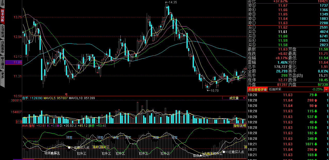Open the 自选报价 sidebar tab
Screen dimensions: 329x160
(2, 47)
